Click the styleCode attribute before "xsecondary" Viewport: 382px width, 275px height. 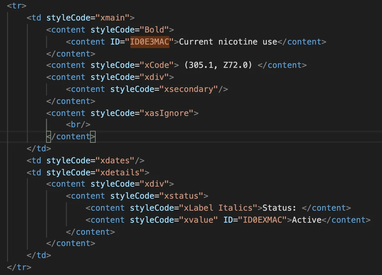pyautogui.click(x=132, y=89)
